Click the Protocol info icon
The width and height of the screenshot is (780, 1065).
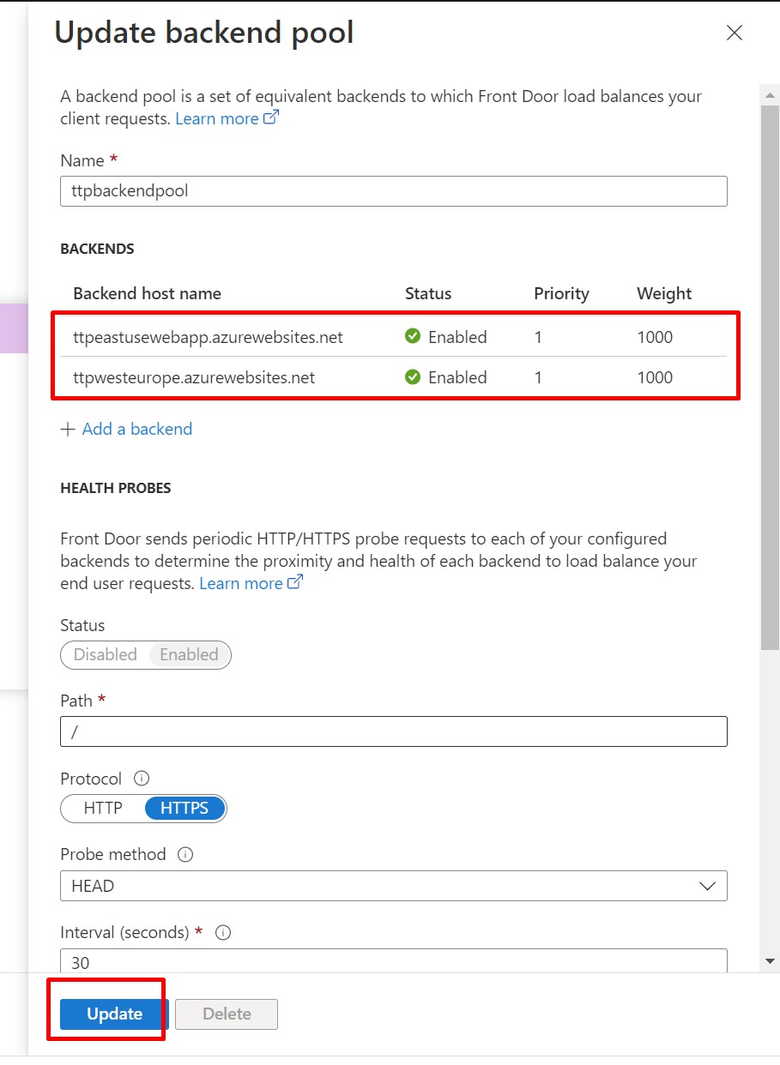(x=142, y=779)
